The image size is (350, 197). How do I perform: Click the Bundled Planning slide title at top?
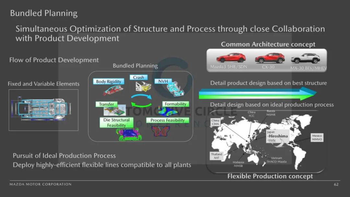coord(44,13)
